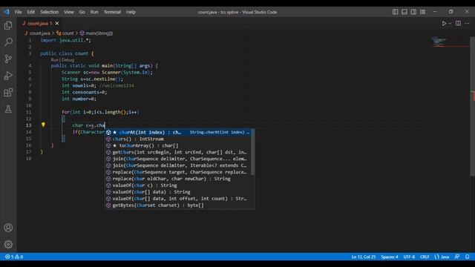Select getBytes(Charset charset) suggestion
The width and height of the screenshot is (475, 267).
click(x=178, y=205)
